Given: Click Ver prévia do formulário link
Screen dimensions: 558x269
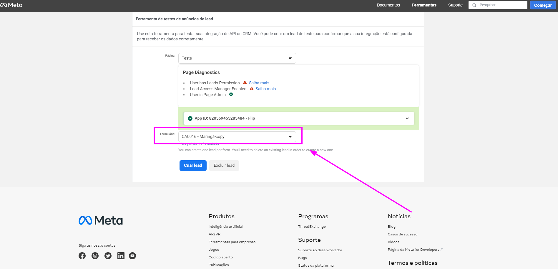Looking at the screenshot, I should click(x=200, y=144).
